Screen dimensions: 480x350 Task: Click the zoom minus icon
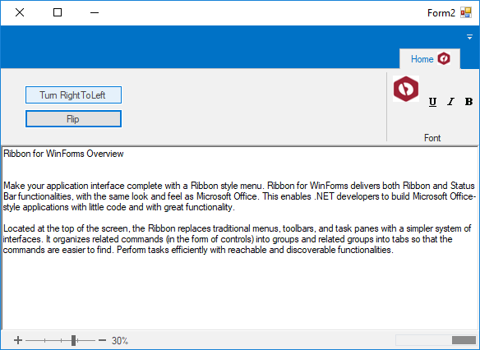point(102,340)
